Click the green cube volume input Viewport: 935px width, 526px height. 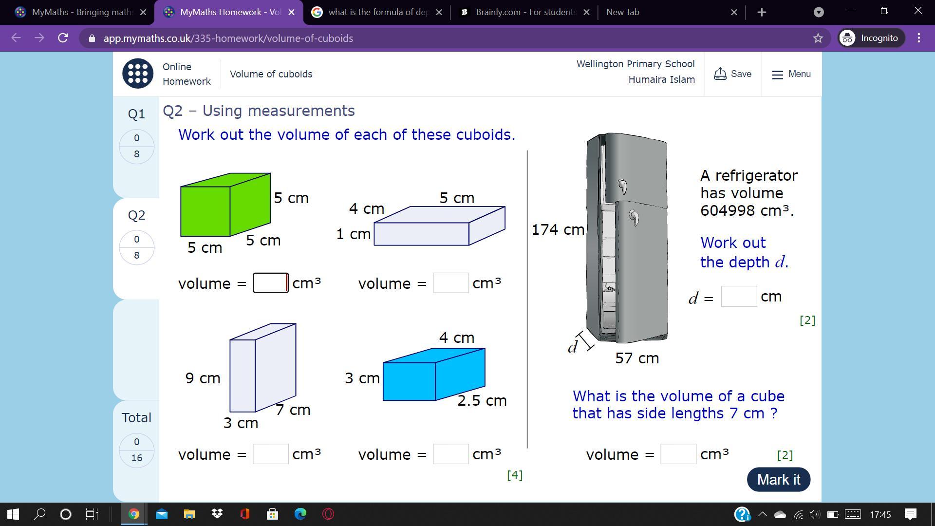270,283
